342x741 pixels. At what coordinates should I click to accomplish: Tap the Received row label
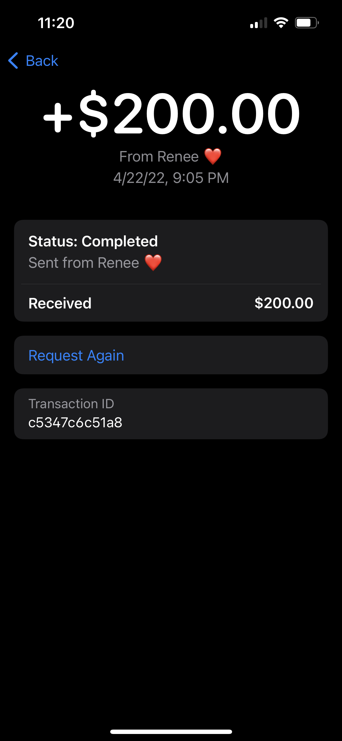(60, 303)
